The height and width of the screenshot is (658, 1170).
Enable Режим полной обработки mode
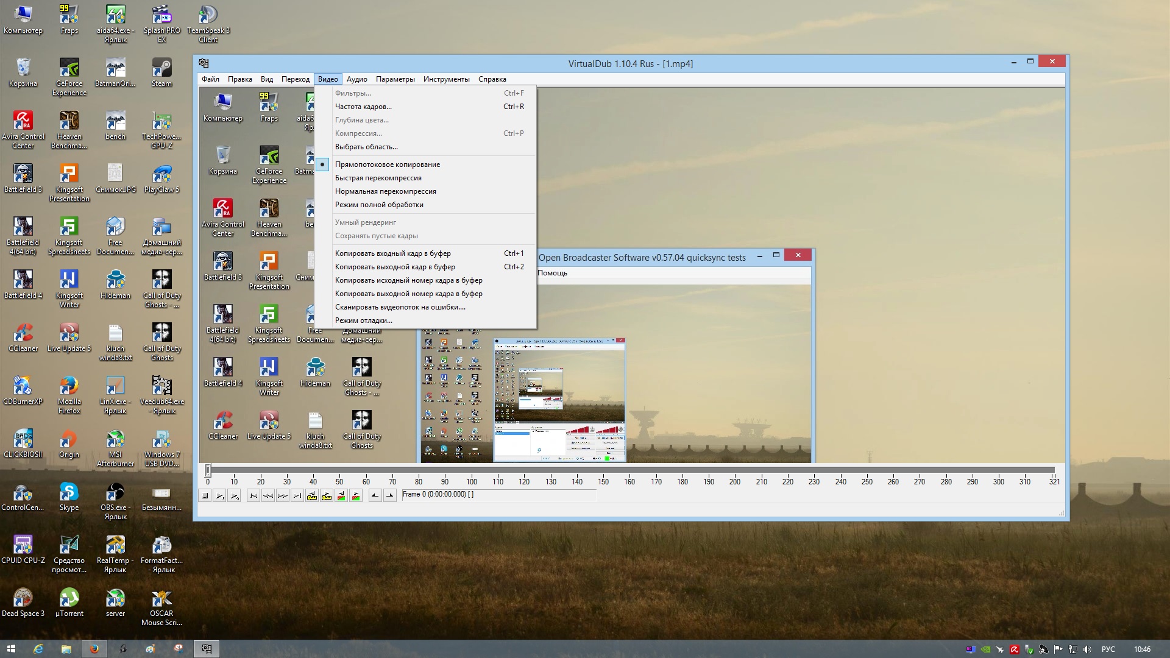click(x=378, y=205)
